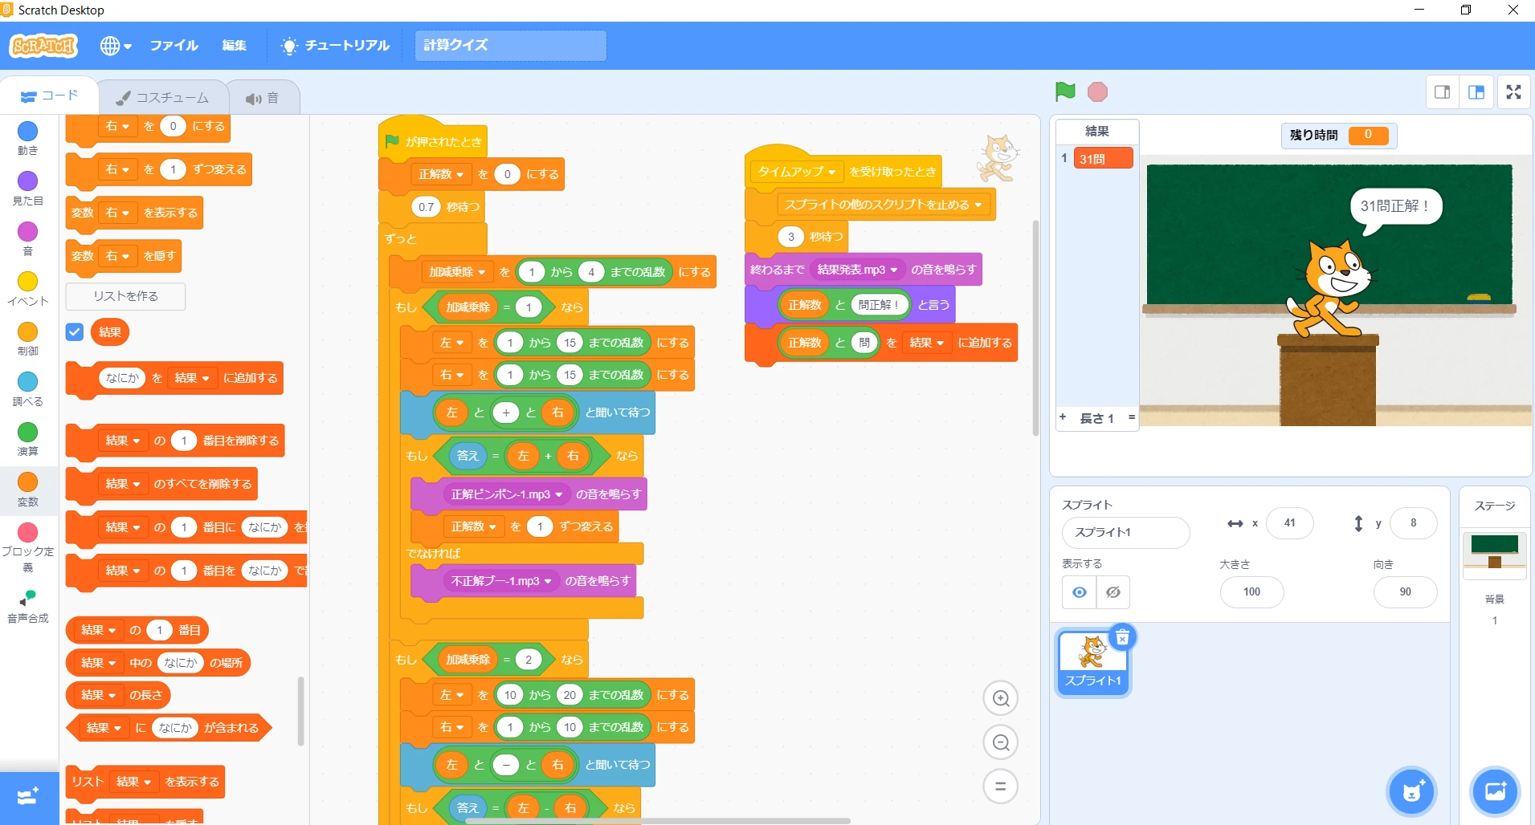Switch to the コスチューム tab
The height and width of the screenshot is (825, 1535).
pyautogui.click(x=163, y=98)
